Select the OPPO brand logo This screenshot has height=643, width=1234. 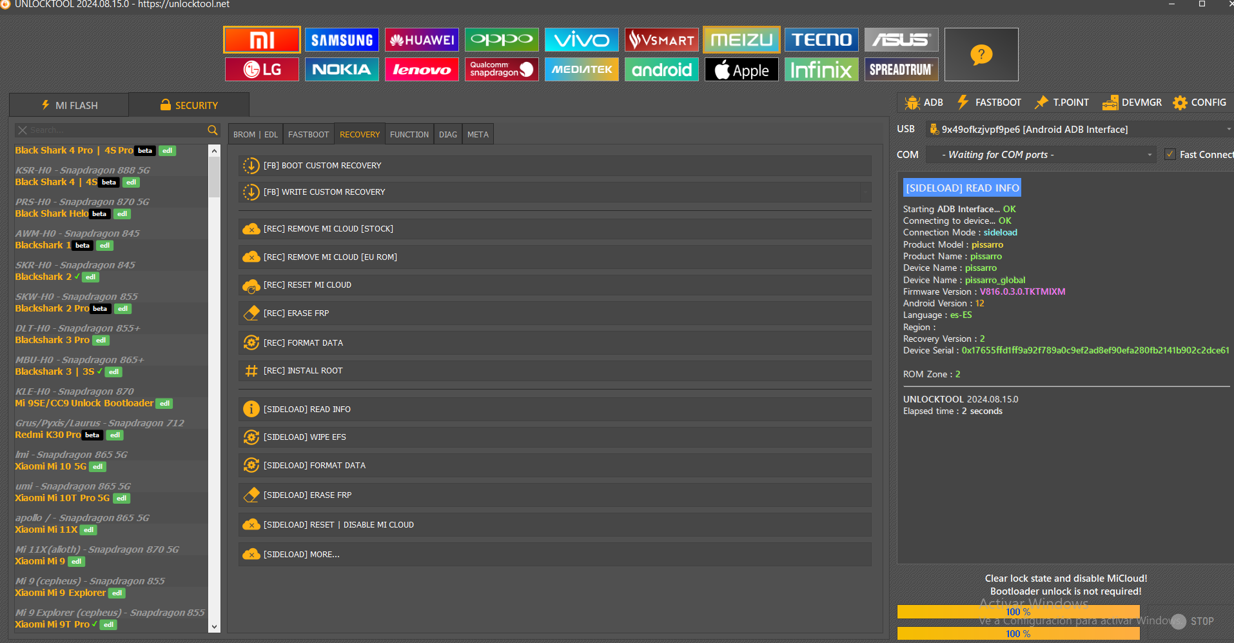502,40
